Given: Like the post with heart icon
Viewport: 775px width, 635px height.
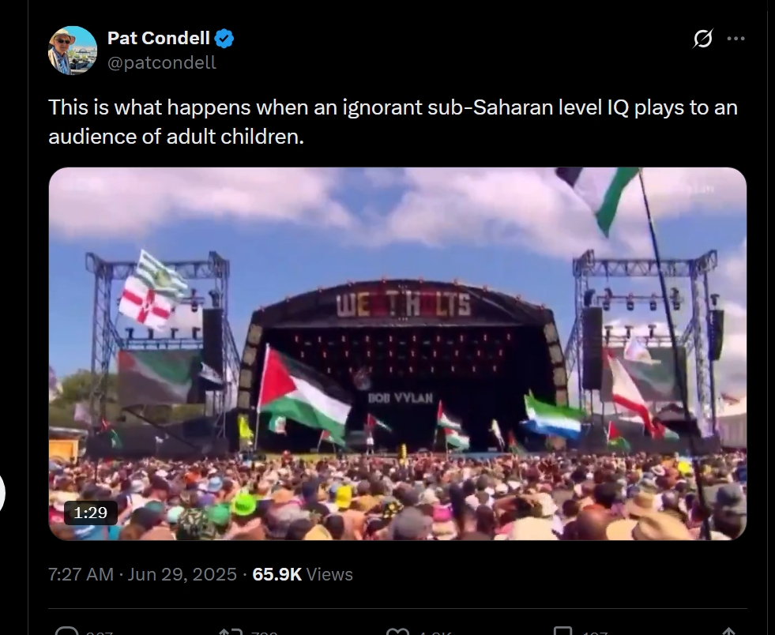Looking at the screenshot, I should (397, 632).
